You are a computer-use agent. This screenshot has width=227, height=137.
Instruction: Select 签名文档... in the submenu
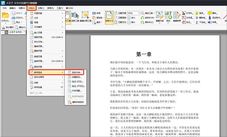pyautogui.click(x=75, y=72)
